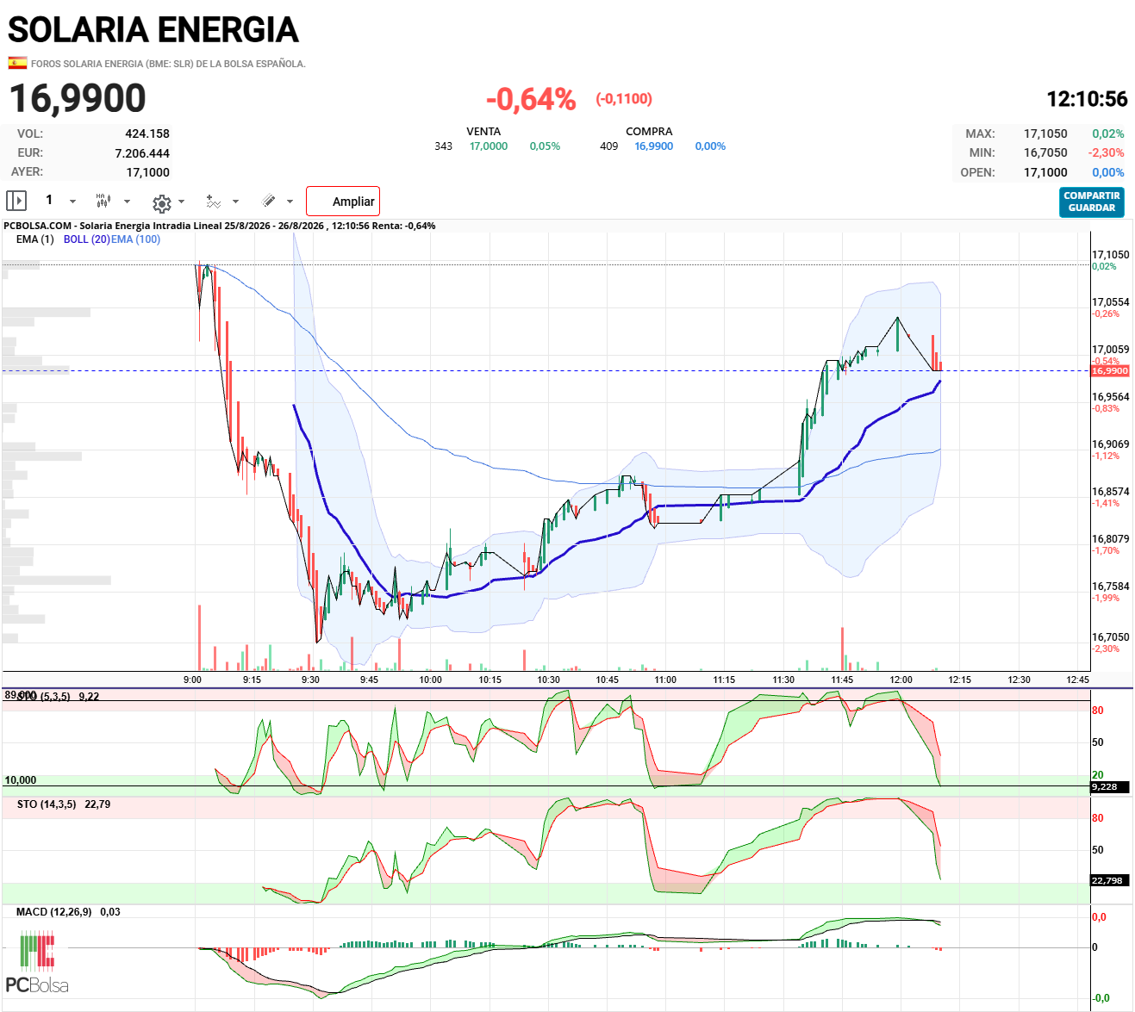The width and height of the screenshot is (1135, 1012).
Task: Click the STO (14,3,5) indicator label
Action: (47, 804)
